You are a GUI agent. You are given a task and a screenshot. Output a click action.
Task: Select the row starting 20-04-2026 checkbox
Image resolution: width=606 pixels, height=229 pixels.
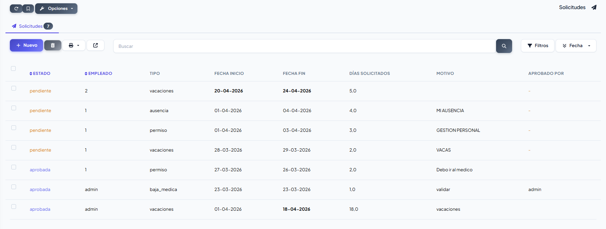(x=14, y=88)
